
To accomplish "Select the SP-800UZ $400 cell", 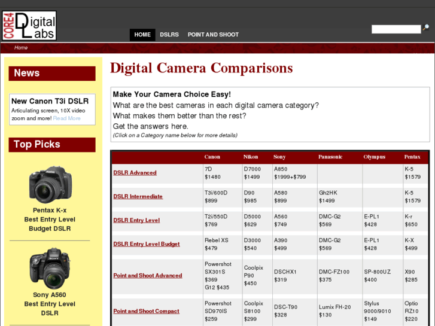I will [x=382, y=276].
